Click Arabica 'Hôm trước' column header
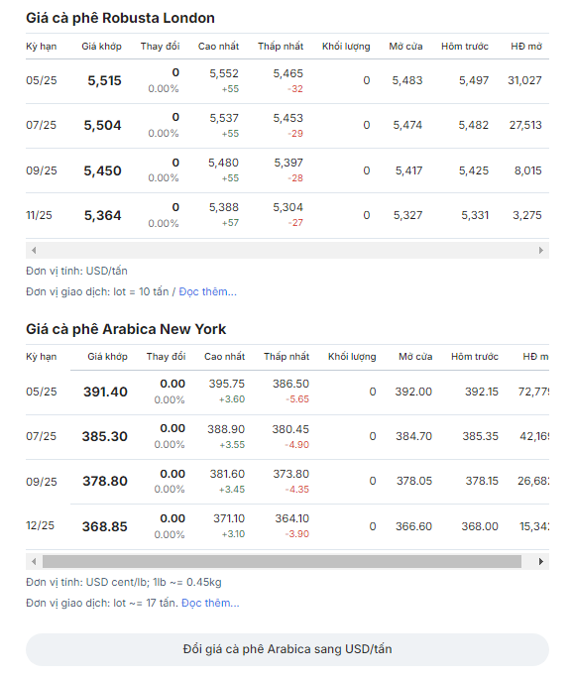Viewport: 573px width, 675px height. pos(475,357)
